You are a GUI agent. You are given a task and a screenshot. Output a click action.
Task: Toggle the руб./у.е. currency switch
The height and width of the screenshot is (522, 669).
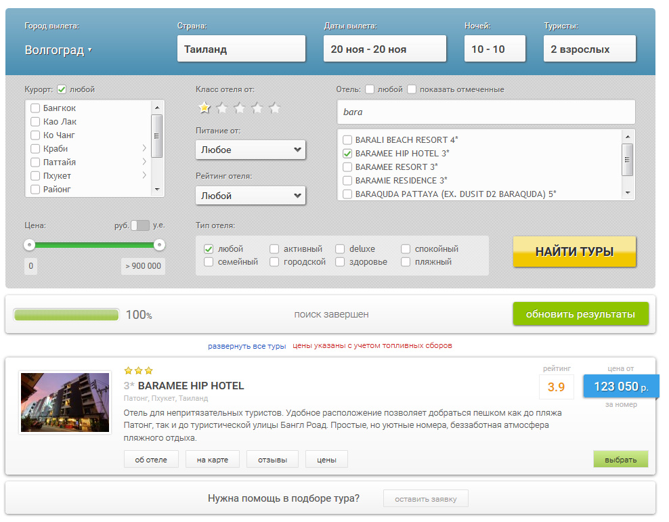click(x=140, y=225)
